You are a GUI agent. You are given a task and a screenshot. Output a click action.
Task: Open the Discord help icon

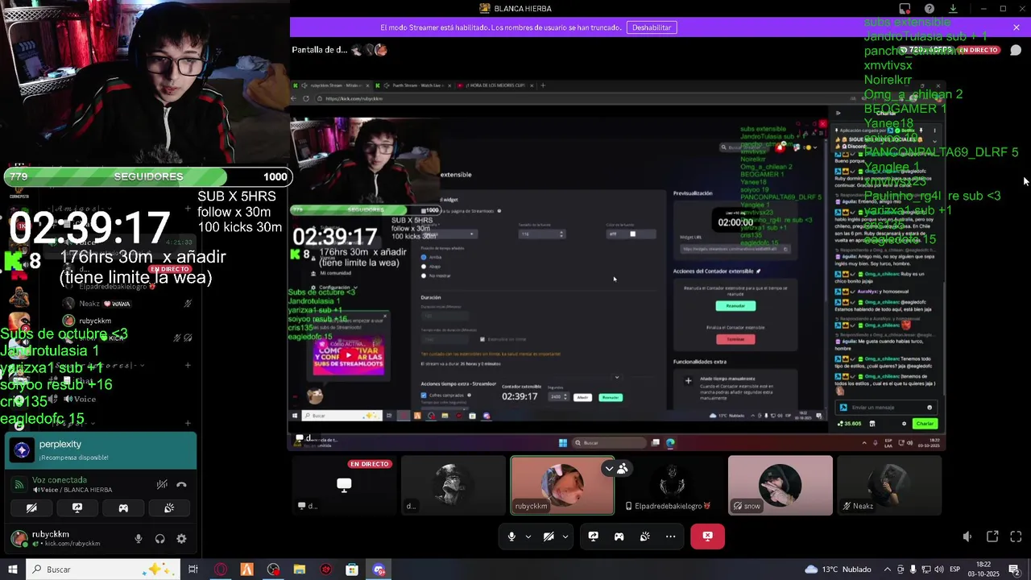[x=930, y=9]
